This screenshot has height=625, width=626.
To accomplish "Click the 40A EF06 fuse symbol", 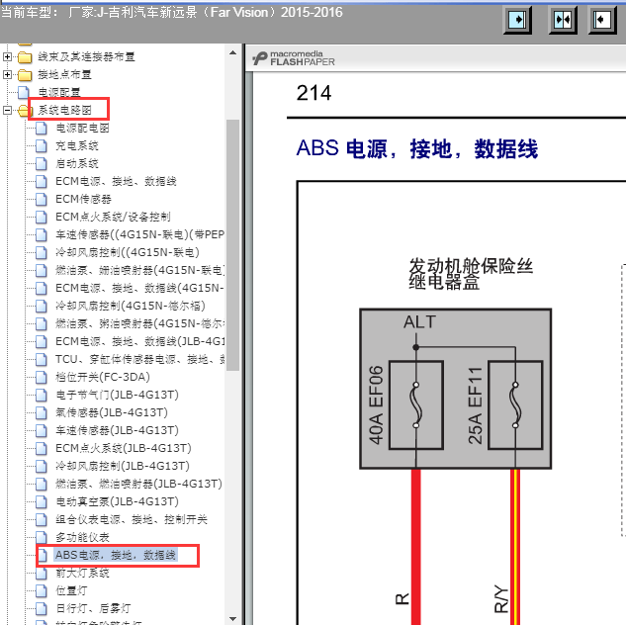I will coord(416,405).
